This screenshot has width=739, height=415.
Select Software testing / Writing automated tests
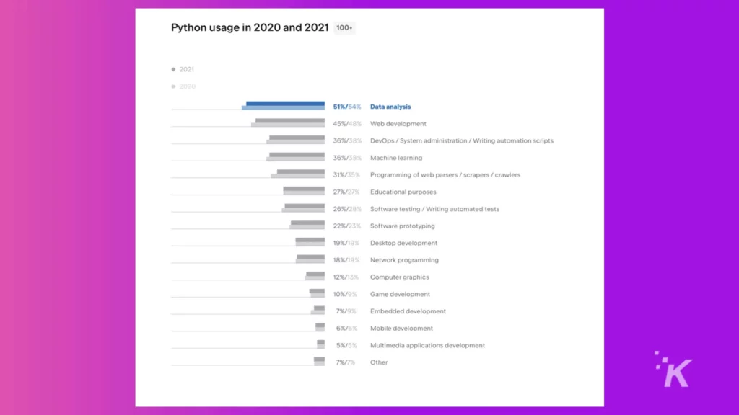[x=434, y=209]
